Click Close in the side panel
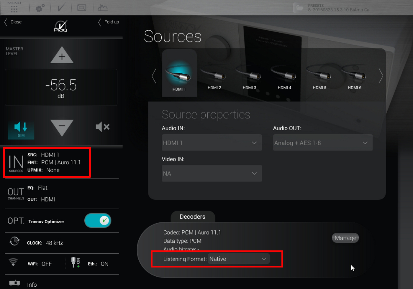Viewport: 413px width, 289px height. [x=13, y=22]
